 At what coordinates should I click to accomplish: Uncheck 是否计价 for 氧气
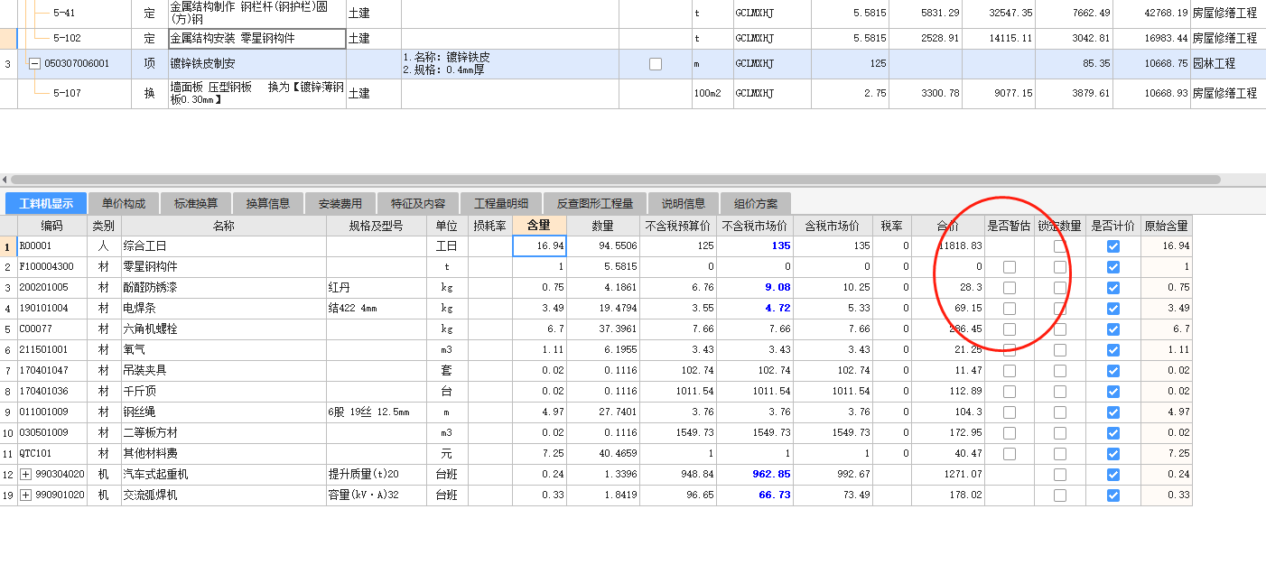[x=1113, y=349]
